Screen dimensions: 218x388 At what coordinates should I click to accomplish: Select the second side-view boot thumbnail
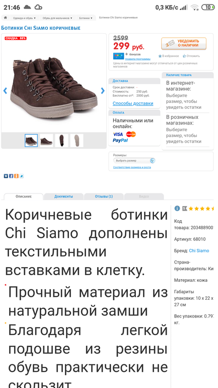click(46, 141)
